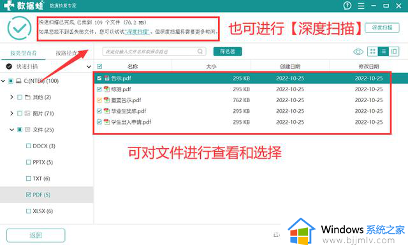Image resolution: width=408 pixels, height=249 pixels.
Task: Click the search magnifier icon
Action: point(200,51)
